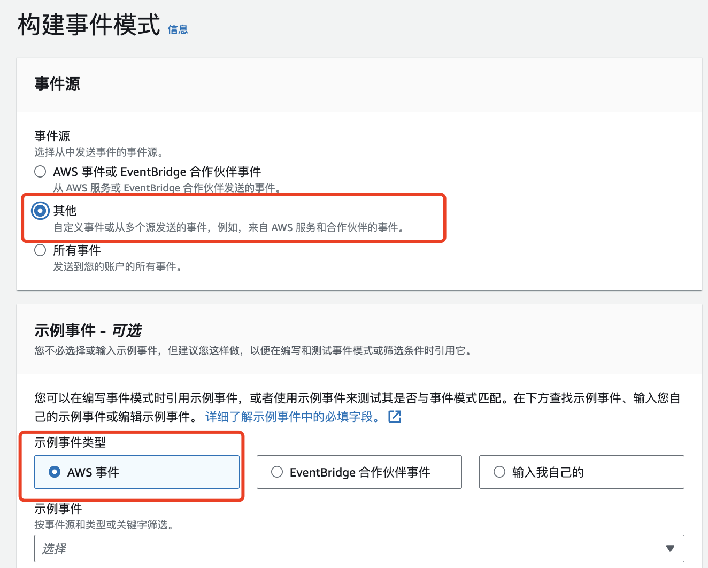Screen dimensions: 708x568
Task: Click the text 选择从中发送事件的事件源。
Action: [99, 152]
